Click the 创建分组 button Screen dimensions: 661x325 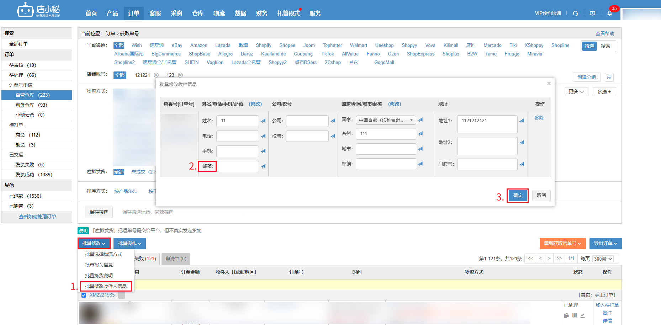[x=587, y=77]
